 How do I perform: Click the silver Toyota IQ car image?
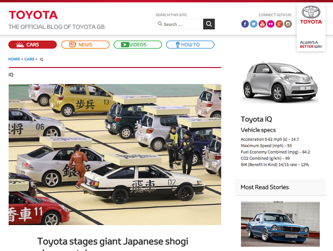[x=280, y=82]
